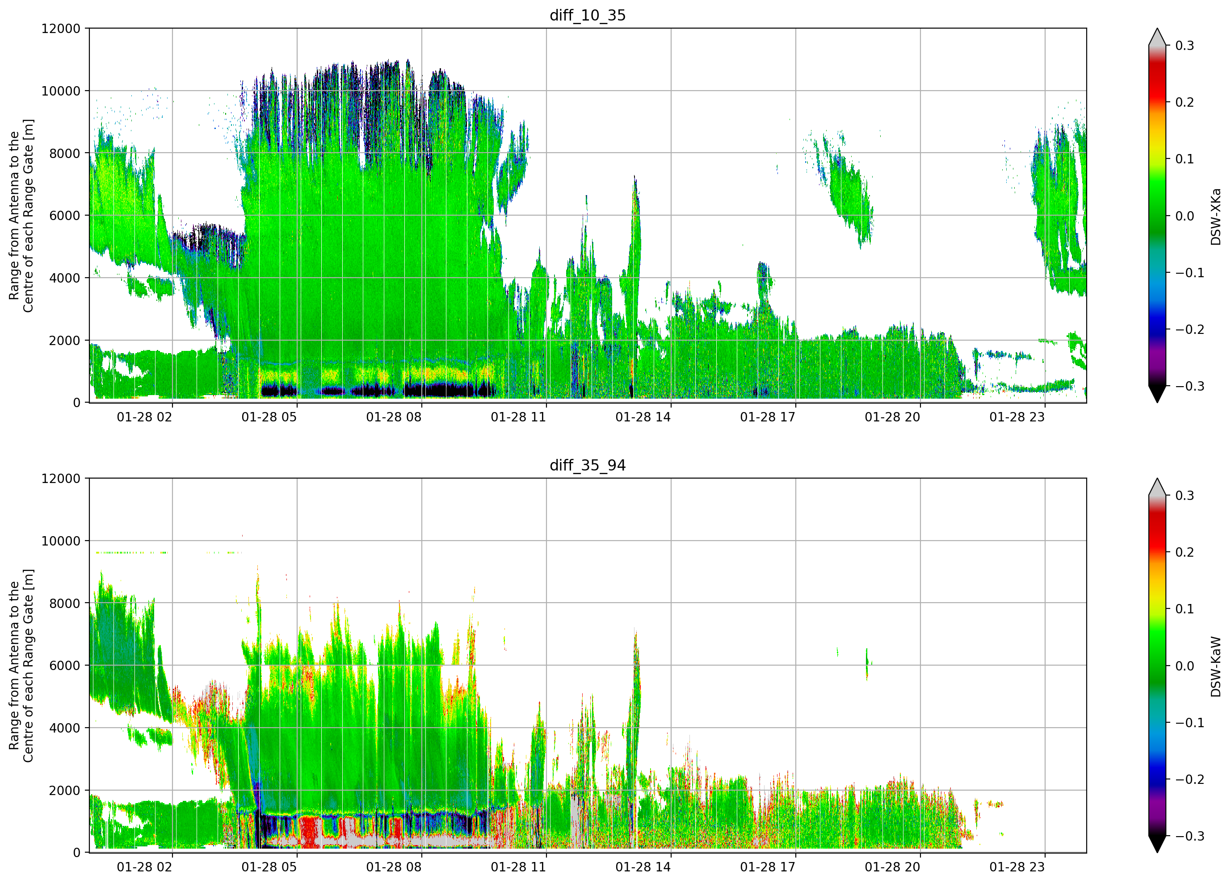Click the 0.1 tick on DSW-XKa colorbar
The width and height of the screenshot is (1231, 883).
[x=1185, y=159]
